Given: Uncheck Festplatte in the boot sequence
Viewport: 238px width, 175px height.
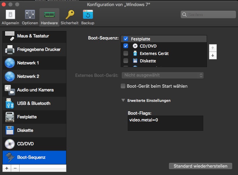Looking at the screenshot, I should tap(126, 39).
